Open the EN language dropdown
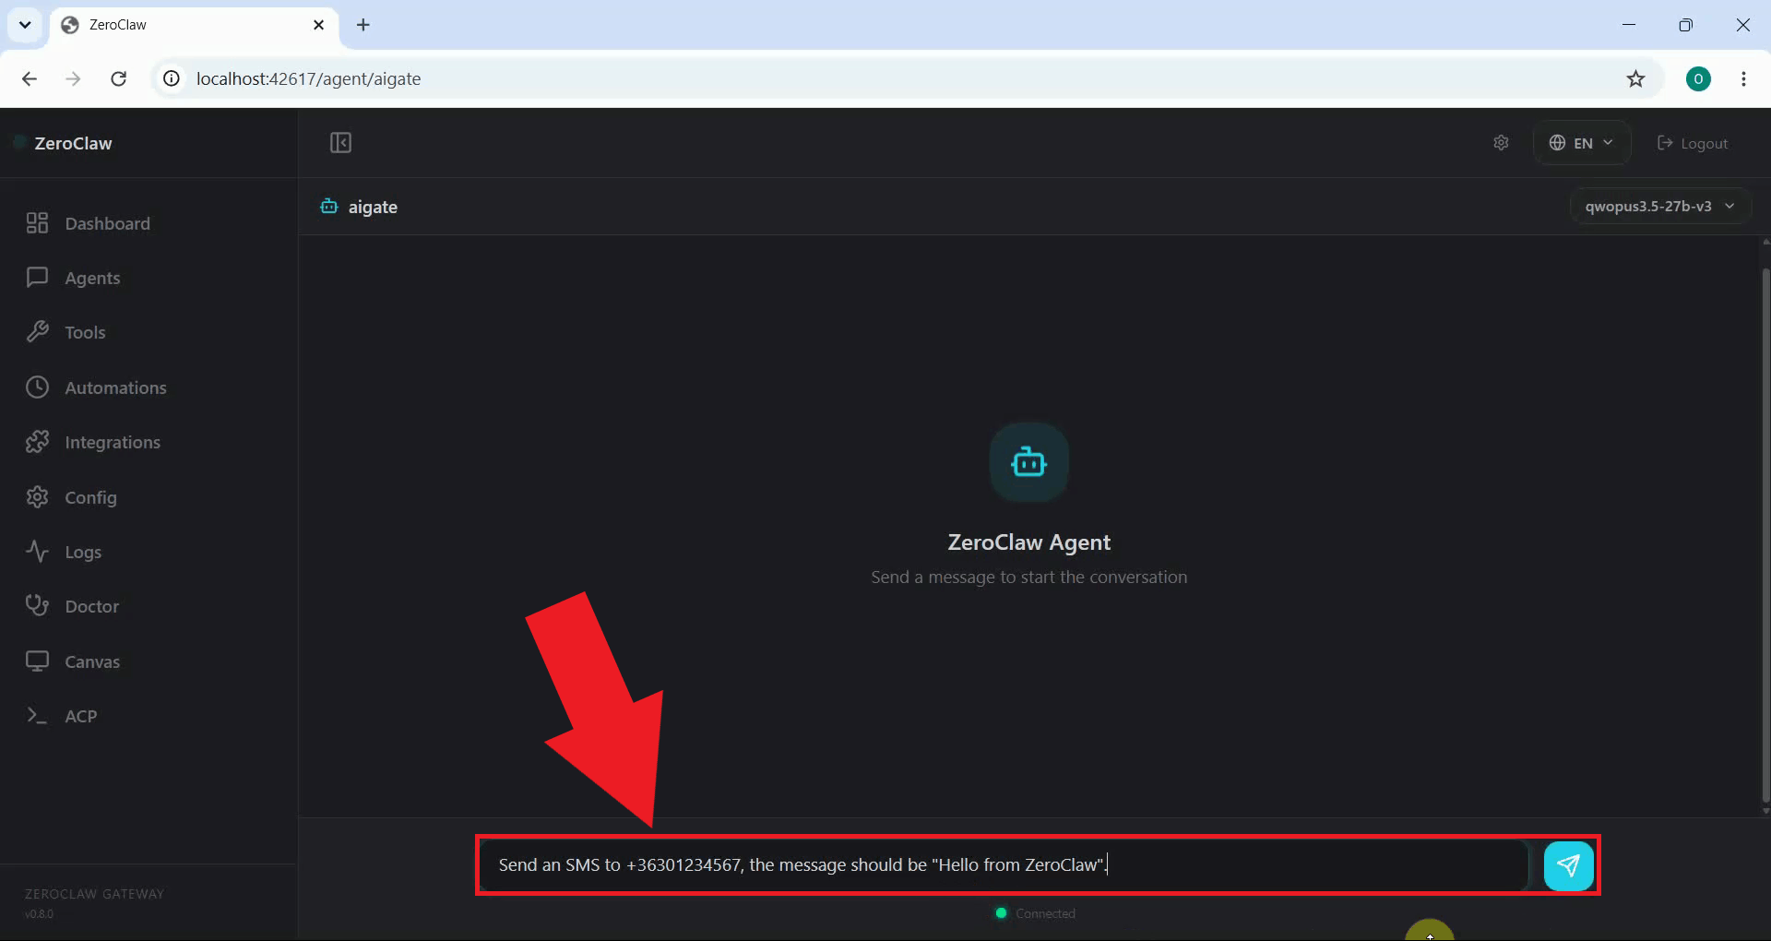This screenshot has height=941, width=1771. (1582, 143)
